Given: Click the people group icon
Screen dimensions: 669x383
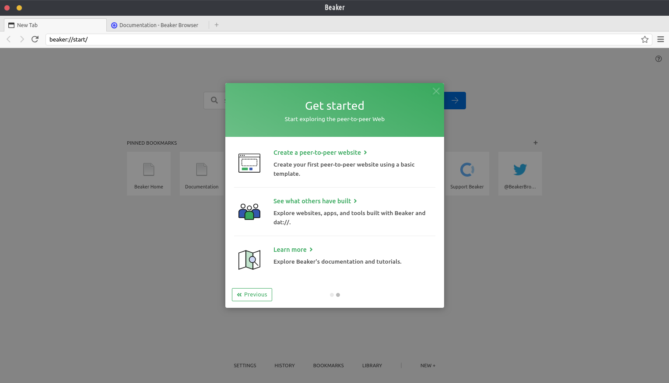Looking at the screenshot, I should tap(249, 212).
